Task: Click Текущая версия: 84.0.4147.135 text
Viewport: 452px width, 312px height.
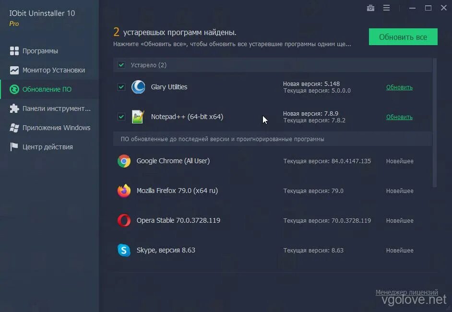Action: coord(327,161)
